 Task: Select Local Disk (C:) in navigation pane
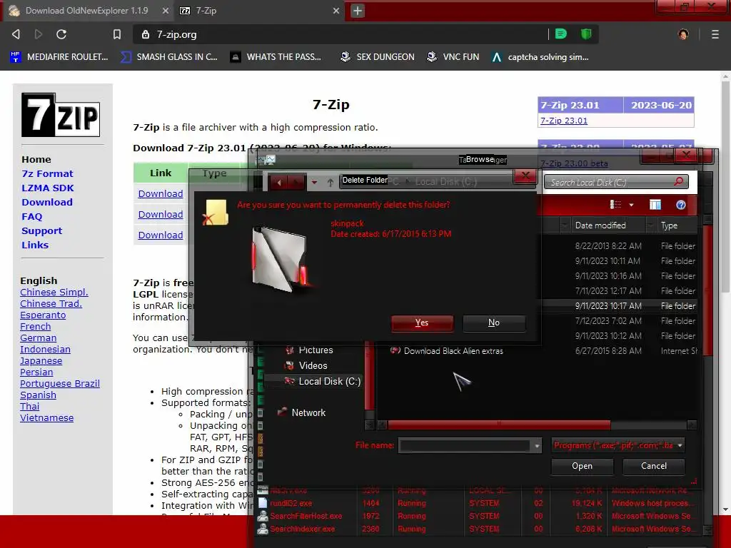point(323,381)
